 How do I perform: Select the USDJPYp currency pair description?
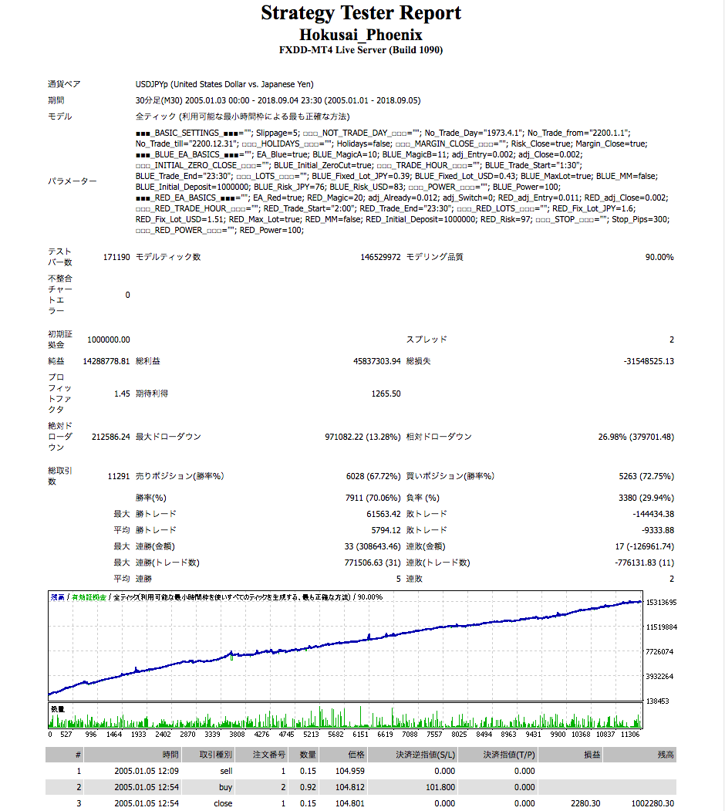pyautogui.click(x=224, y=84)
